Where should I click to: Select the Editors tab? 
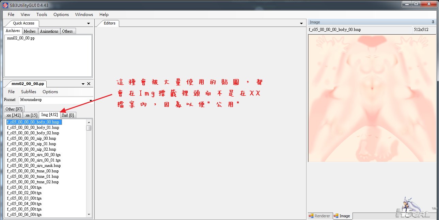tap(109, 23)
